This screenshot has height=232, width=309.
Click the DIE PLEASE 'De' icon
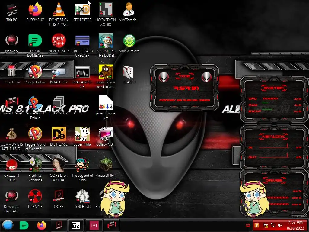click(59, 134)
